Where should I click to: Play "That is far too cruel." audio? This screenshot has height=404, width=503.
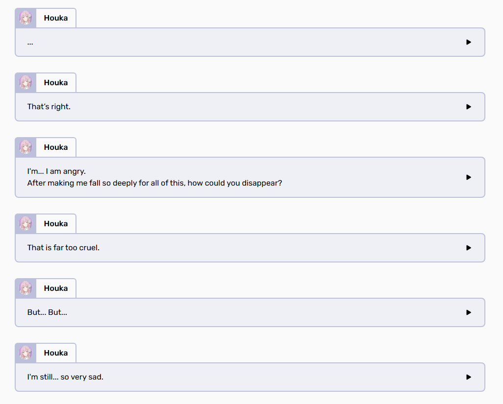tap(468, 248)
